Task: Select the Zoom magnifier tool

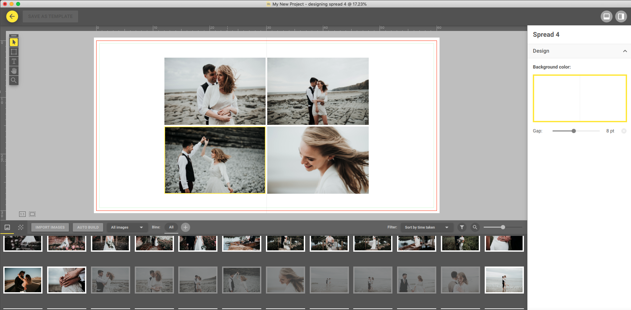Action: tap(14, 80)
